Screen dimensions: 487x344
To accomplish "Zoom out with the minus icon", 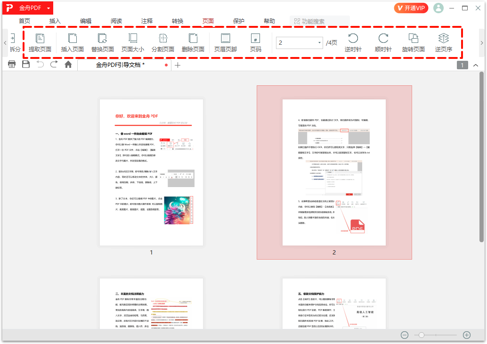I will click(405, 335).
